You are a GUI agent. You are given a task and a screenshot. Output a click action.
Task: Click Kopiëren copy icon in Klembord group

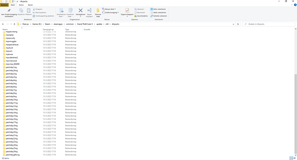[21, 11]
